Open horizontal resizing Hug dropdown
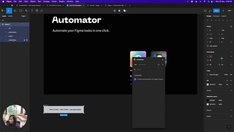The image size is (234, 132). tap(211, 38)
